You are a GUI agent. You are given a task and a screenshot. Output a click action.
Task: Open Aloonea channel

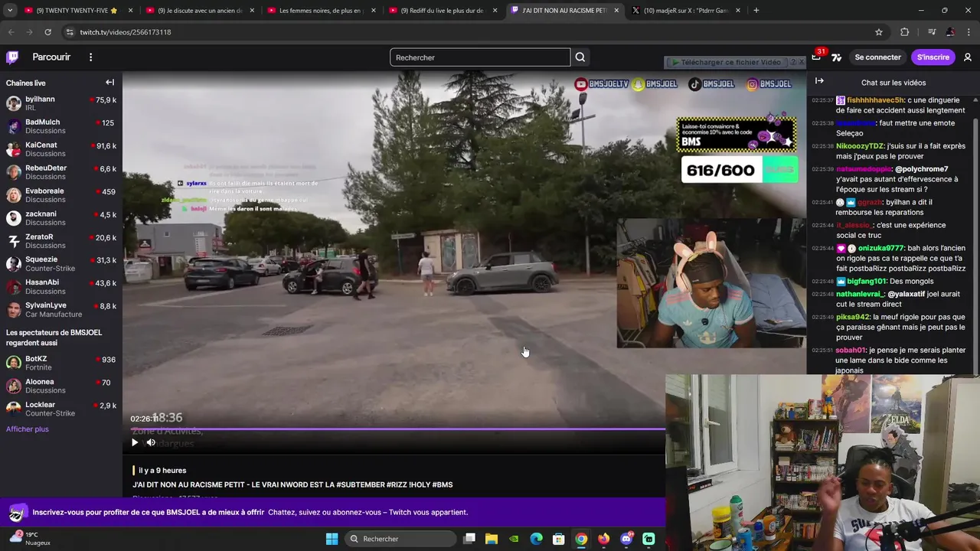(61, 386)
